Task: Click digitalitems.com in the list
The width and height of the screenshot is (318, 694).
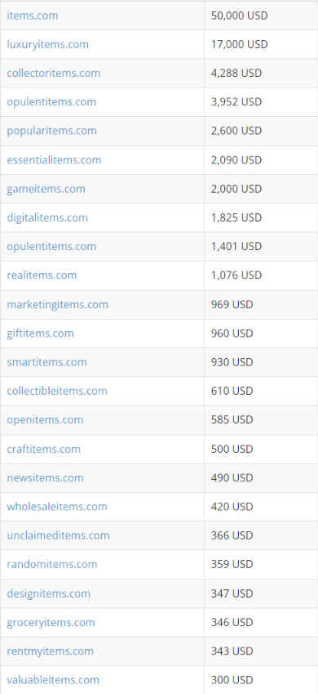Action: [x=47, y=217]
